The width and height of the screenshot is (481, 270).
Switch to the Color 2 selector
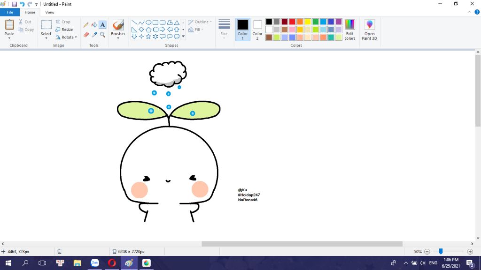tap(257, 29)
